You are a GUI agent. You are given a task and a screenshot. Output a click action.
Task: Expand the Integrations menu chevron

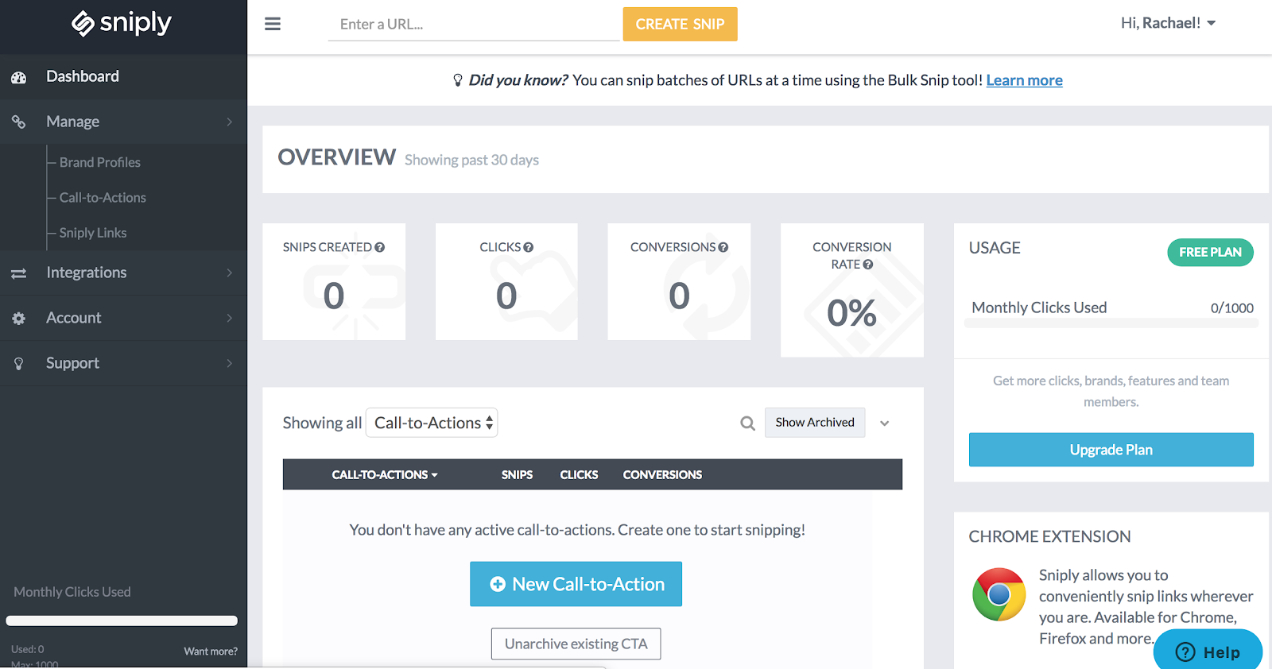[x=230, y=273]
